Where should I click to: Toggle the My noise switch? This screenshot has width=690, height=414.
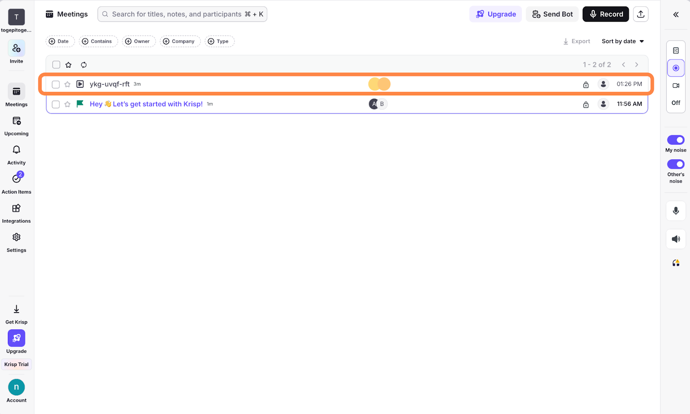(x=675, y=140)
